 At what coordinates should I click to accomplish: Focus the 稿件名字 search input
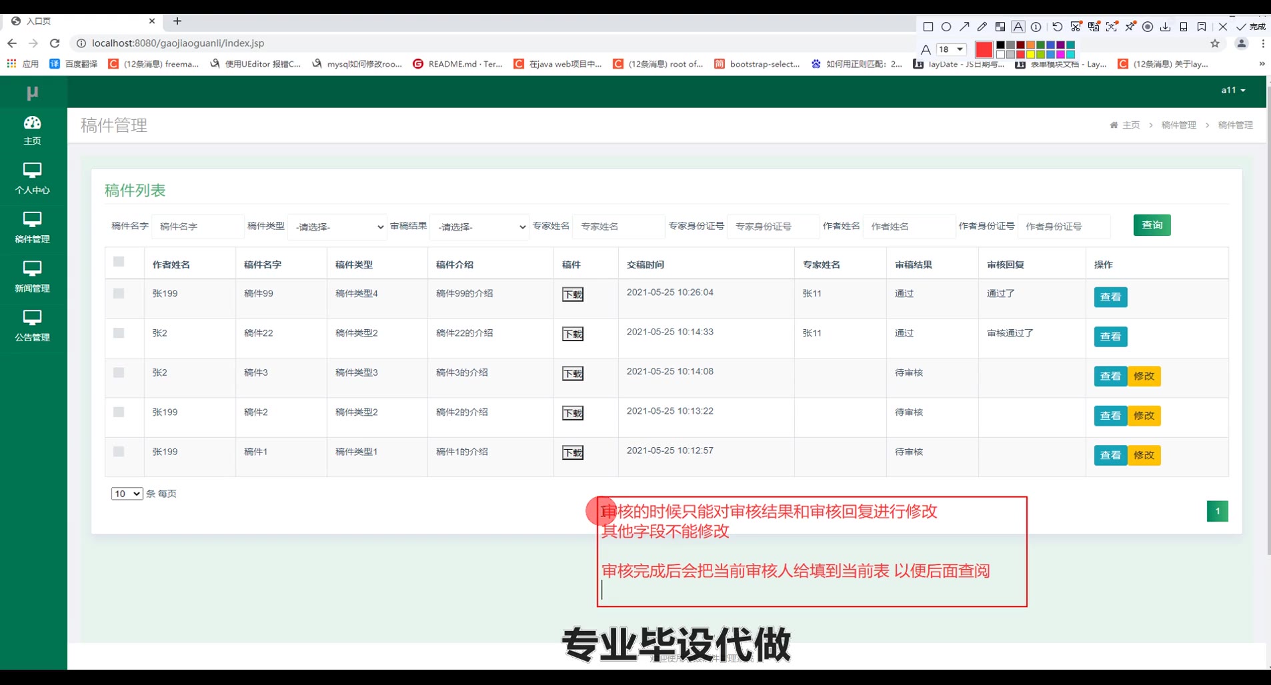[x=197, y=227]
